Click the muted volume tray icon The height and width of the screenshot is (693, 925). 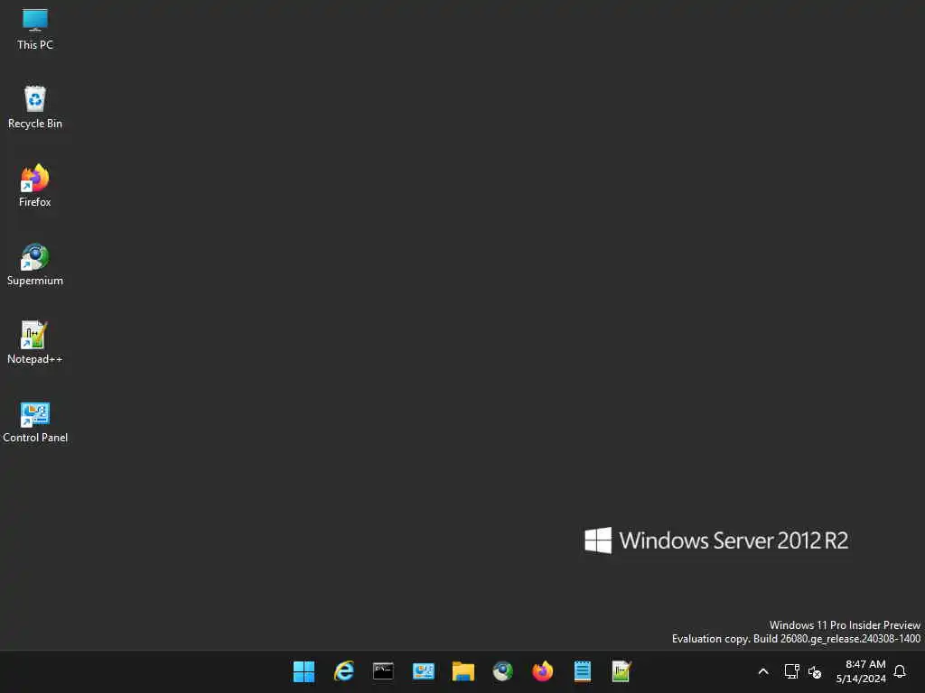click(815, 671)
